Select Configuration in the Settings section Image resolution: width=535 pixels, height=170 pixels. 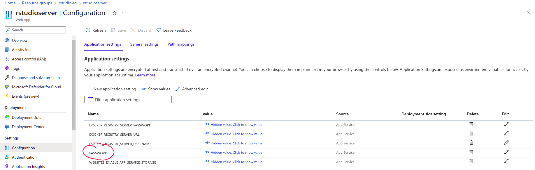click(x=35, y=148)
